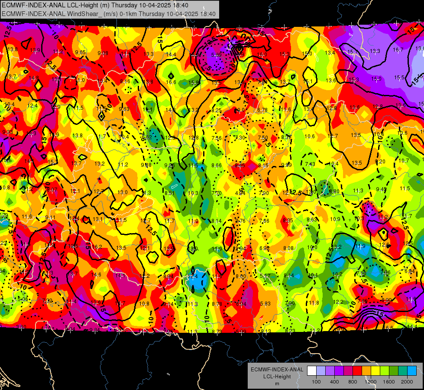
Task: Click the 7.32 shear value
Action: pos(47,300)
